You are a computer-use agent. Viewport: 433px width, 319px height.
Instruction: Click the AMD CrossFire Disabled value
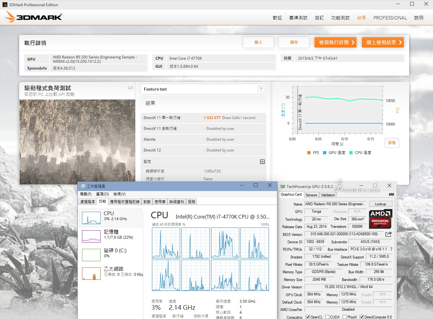(348, 309)
